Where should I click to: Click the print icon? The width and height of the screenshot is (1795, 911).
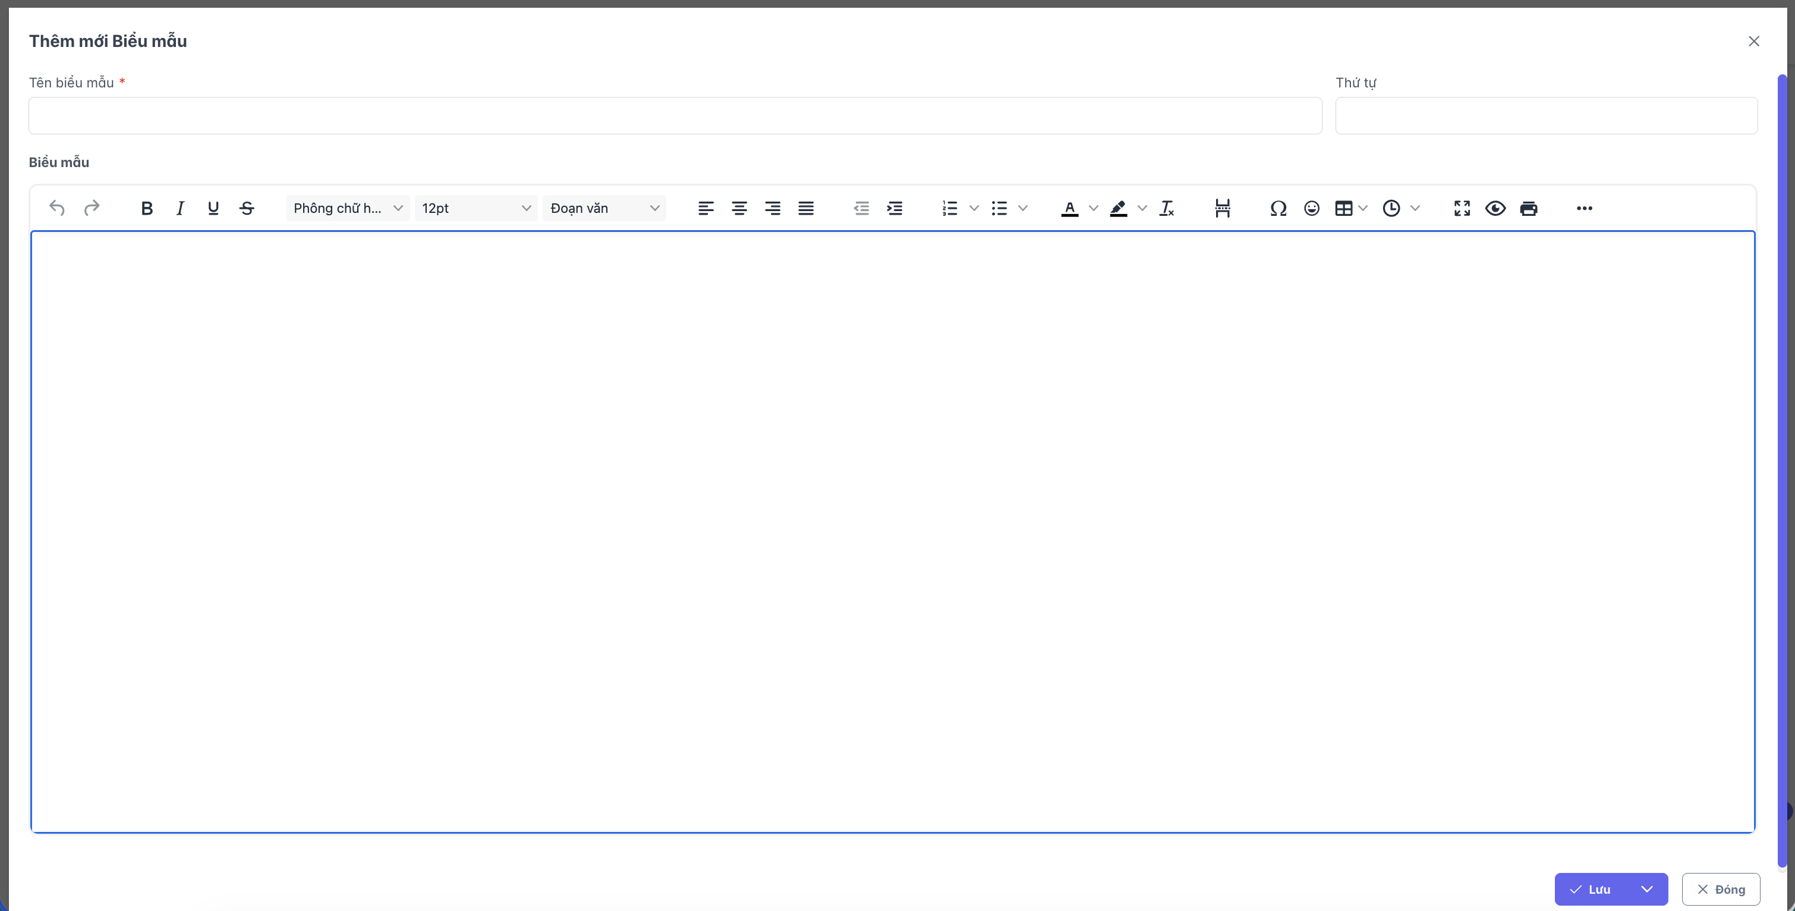1529,208
